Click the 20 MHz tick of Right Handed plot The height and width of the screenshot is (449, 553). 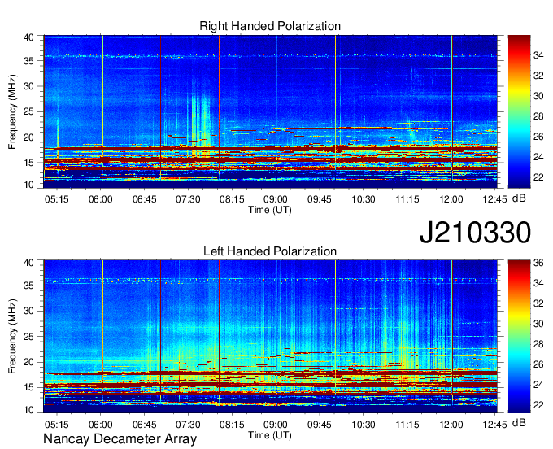(x=28, y=137)
